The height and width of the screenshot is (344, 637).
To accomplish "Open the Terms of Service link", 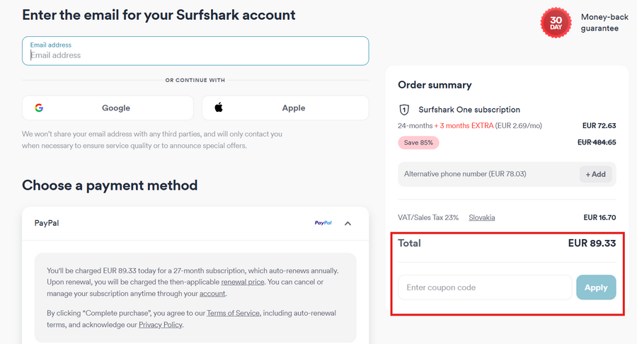I will click(x=235, y=313).
